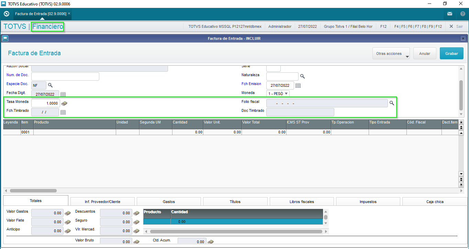
Task: Click the Anular button
Action: [425, 54]
